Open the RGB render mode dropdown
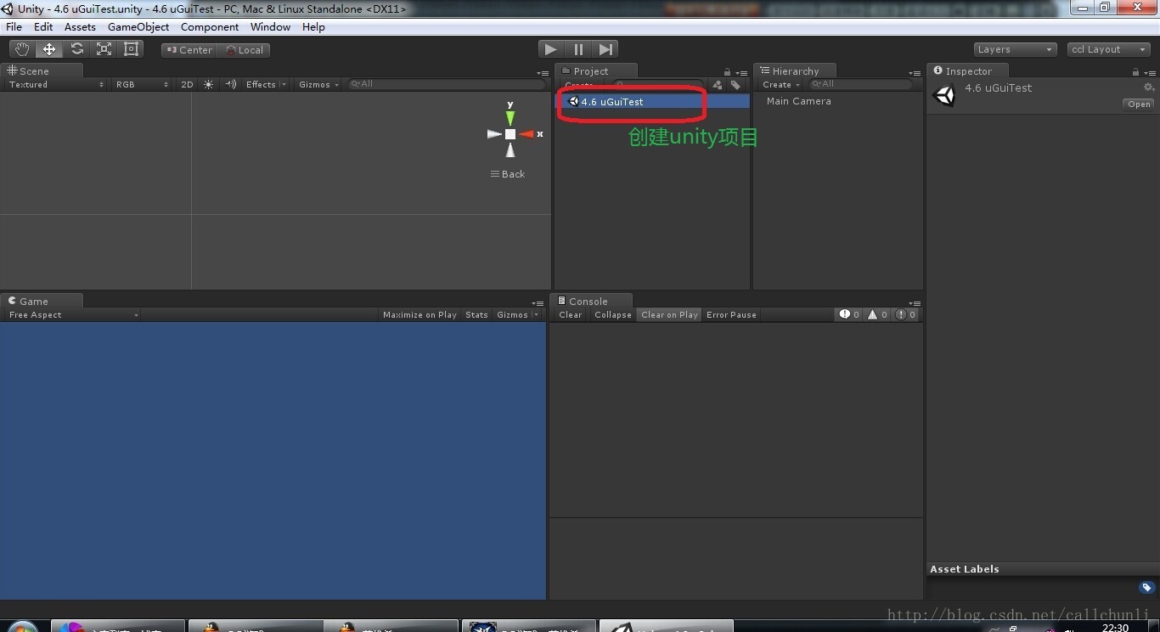1160x632 pixels. click(142, 84)
